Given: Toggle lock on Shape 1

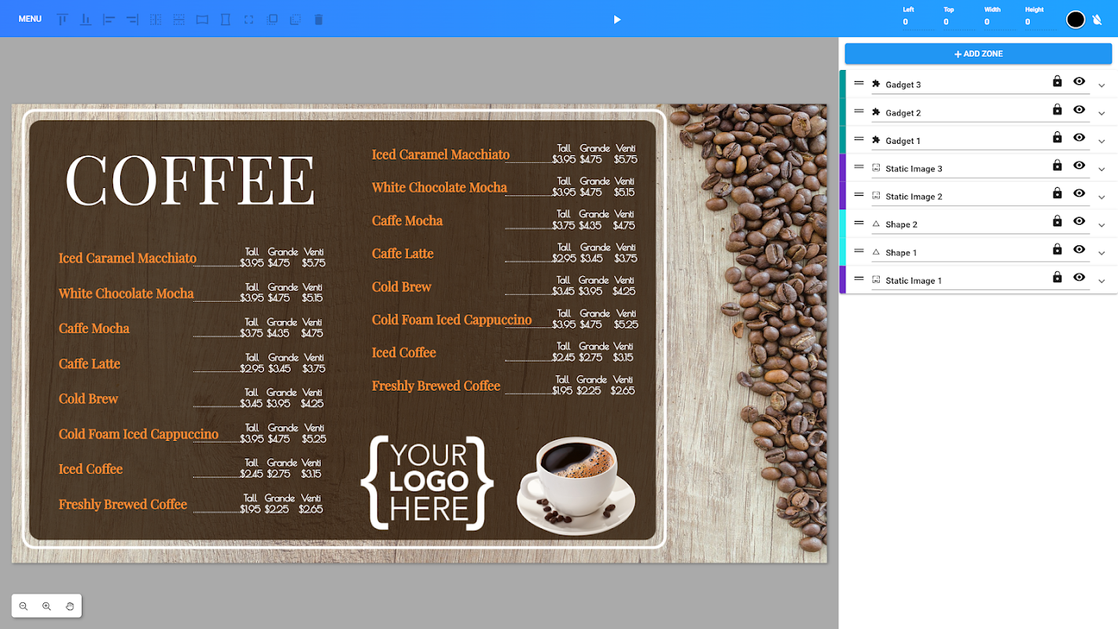Looking at the screenshot, I should (1057, 249).
